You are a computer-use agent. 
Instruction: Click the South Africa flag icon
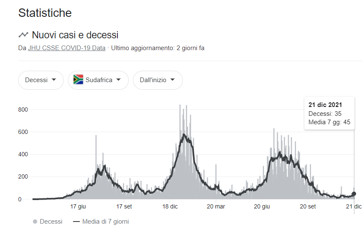(x=78, y=80)
